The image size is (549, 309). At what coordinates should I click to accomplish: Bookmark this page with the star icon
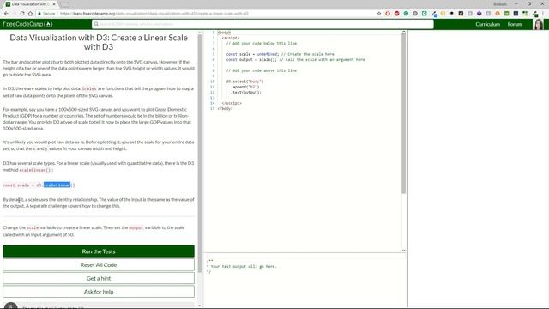[379, 14]
